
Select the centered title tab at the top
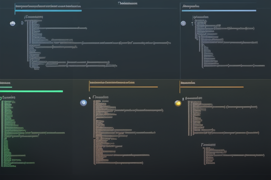(128, 4)
